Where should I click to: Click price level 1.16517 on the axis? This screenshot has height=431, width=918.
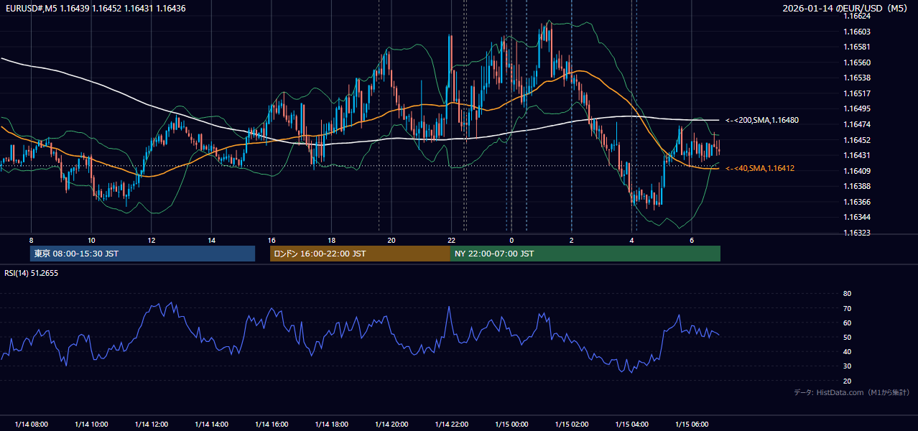(856, 93)
